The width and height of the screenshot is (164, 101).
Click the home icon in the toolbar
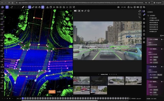(2, 7)
